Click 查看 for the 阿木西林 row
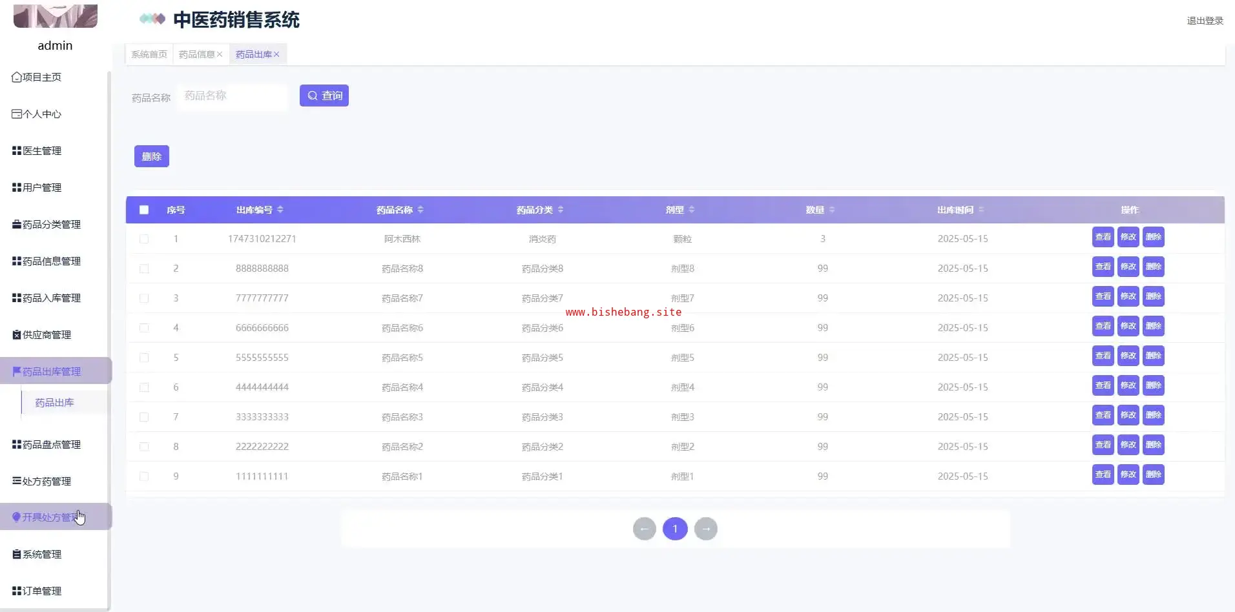Viewport: 1235px width, 612px height. coord(1103,237)
